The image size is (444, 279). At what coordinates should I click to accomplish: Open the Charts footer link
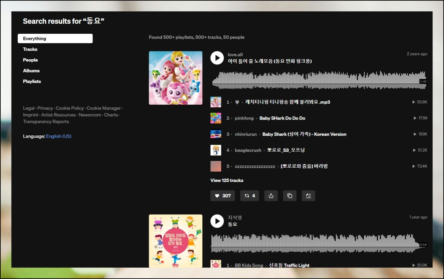click(111, 115)
